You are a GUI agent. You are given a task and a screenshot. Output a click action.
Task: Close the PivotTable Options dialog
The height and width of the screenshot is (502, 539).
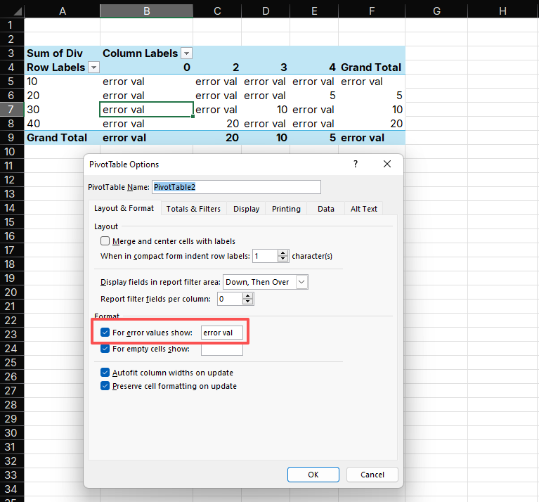[387, 164]
